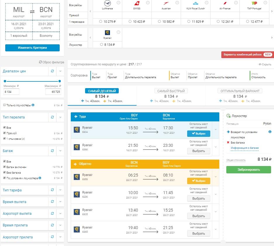
Task: Click the minimum price slider handle
Action: point(5,81)
